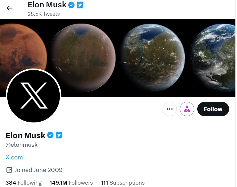Open the three-dot more options menu

170,109
